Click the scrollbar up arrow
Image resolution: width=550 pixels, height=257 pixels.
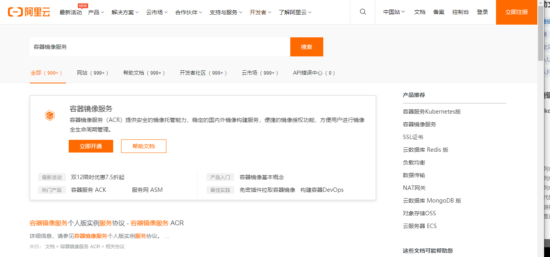coord(540,3)
